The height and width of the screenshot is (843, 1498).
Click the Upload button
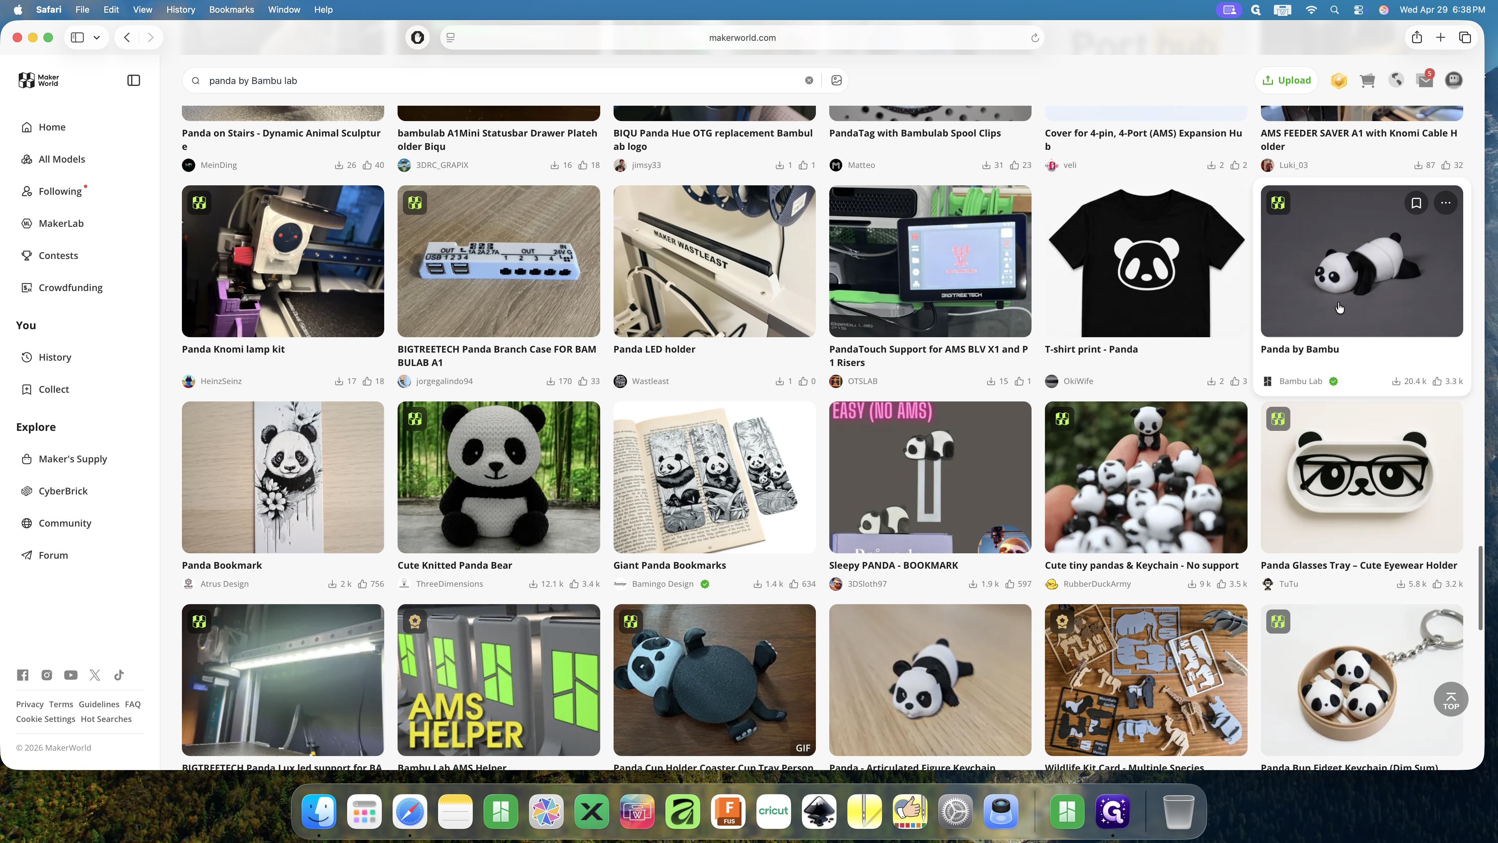(1287, 80)
